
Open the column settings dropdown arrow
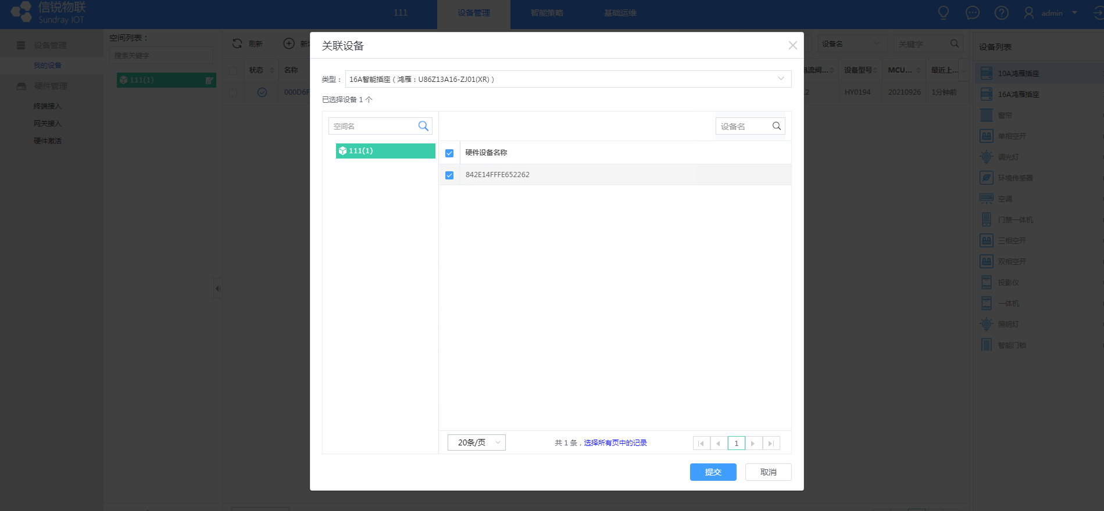click(964, 70)
